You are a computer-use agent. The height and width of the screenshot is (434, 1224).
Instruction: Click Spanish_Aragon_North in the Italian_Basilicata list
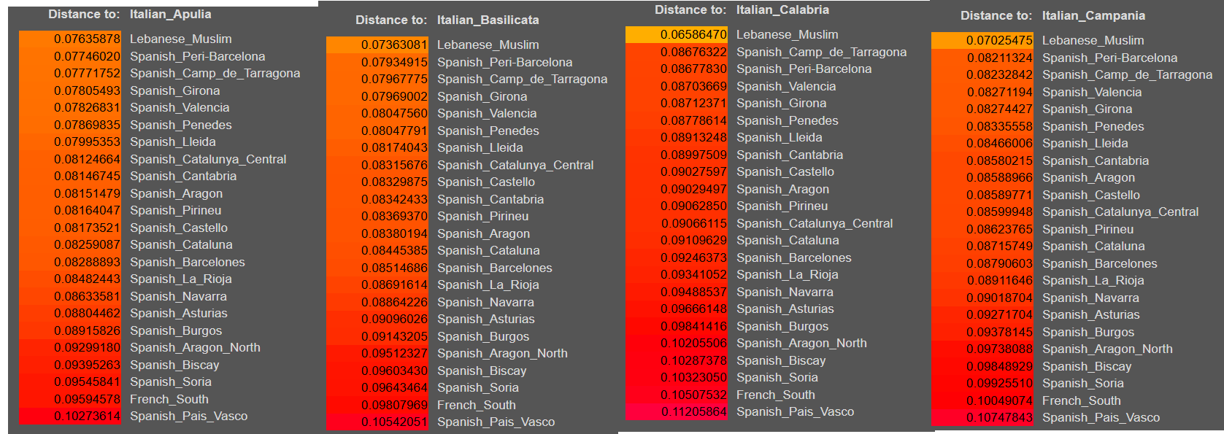(502, 354)
